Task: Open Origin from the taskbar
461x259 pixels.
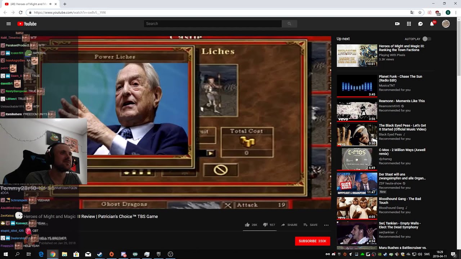Action: (112, 254)
